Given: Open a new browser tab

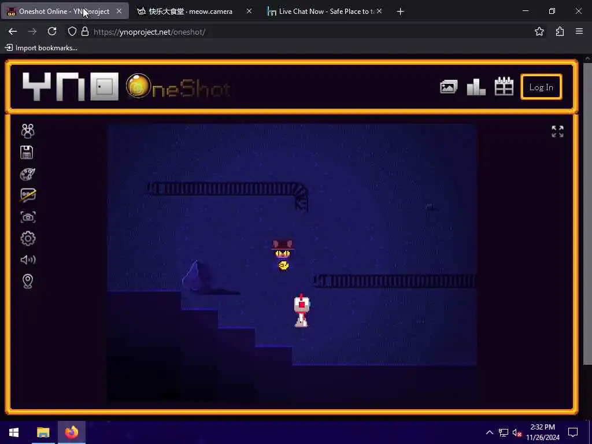Looking at the screenshot, I should pyautogui.click(x=401, y=12).
